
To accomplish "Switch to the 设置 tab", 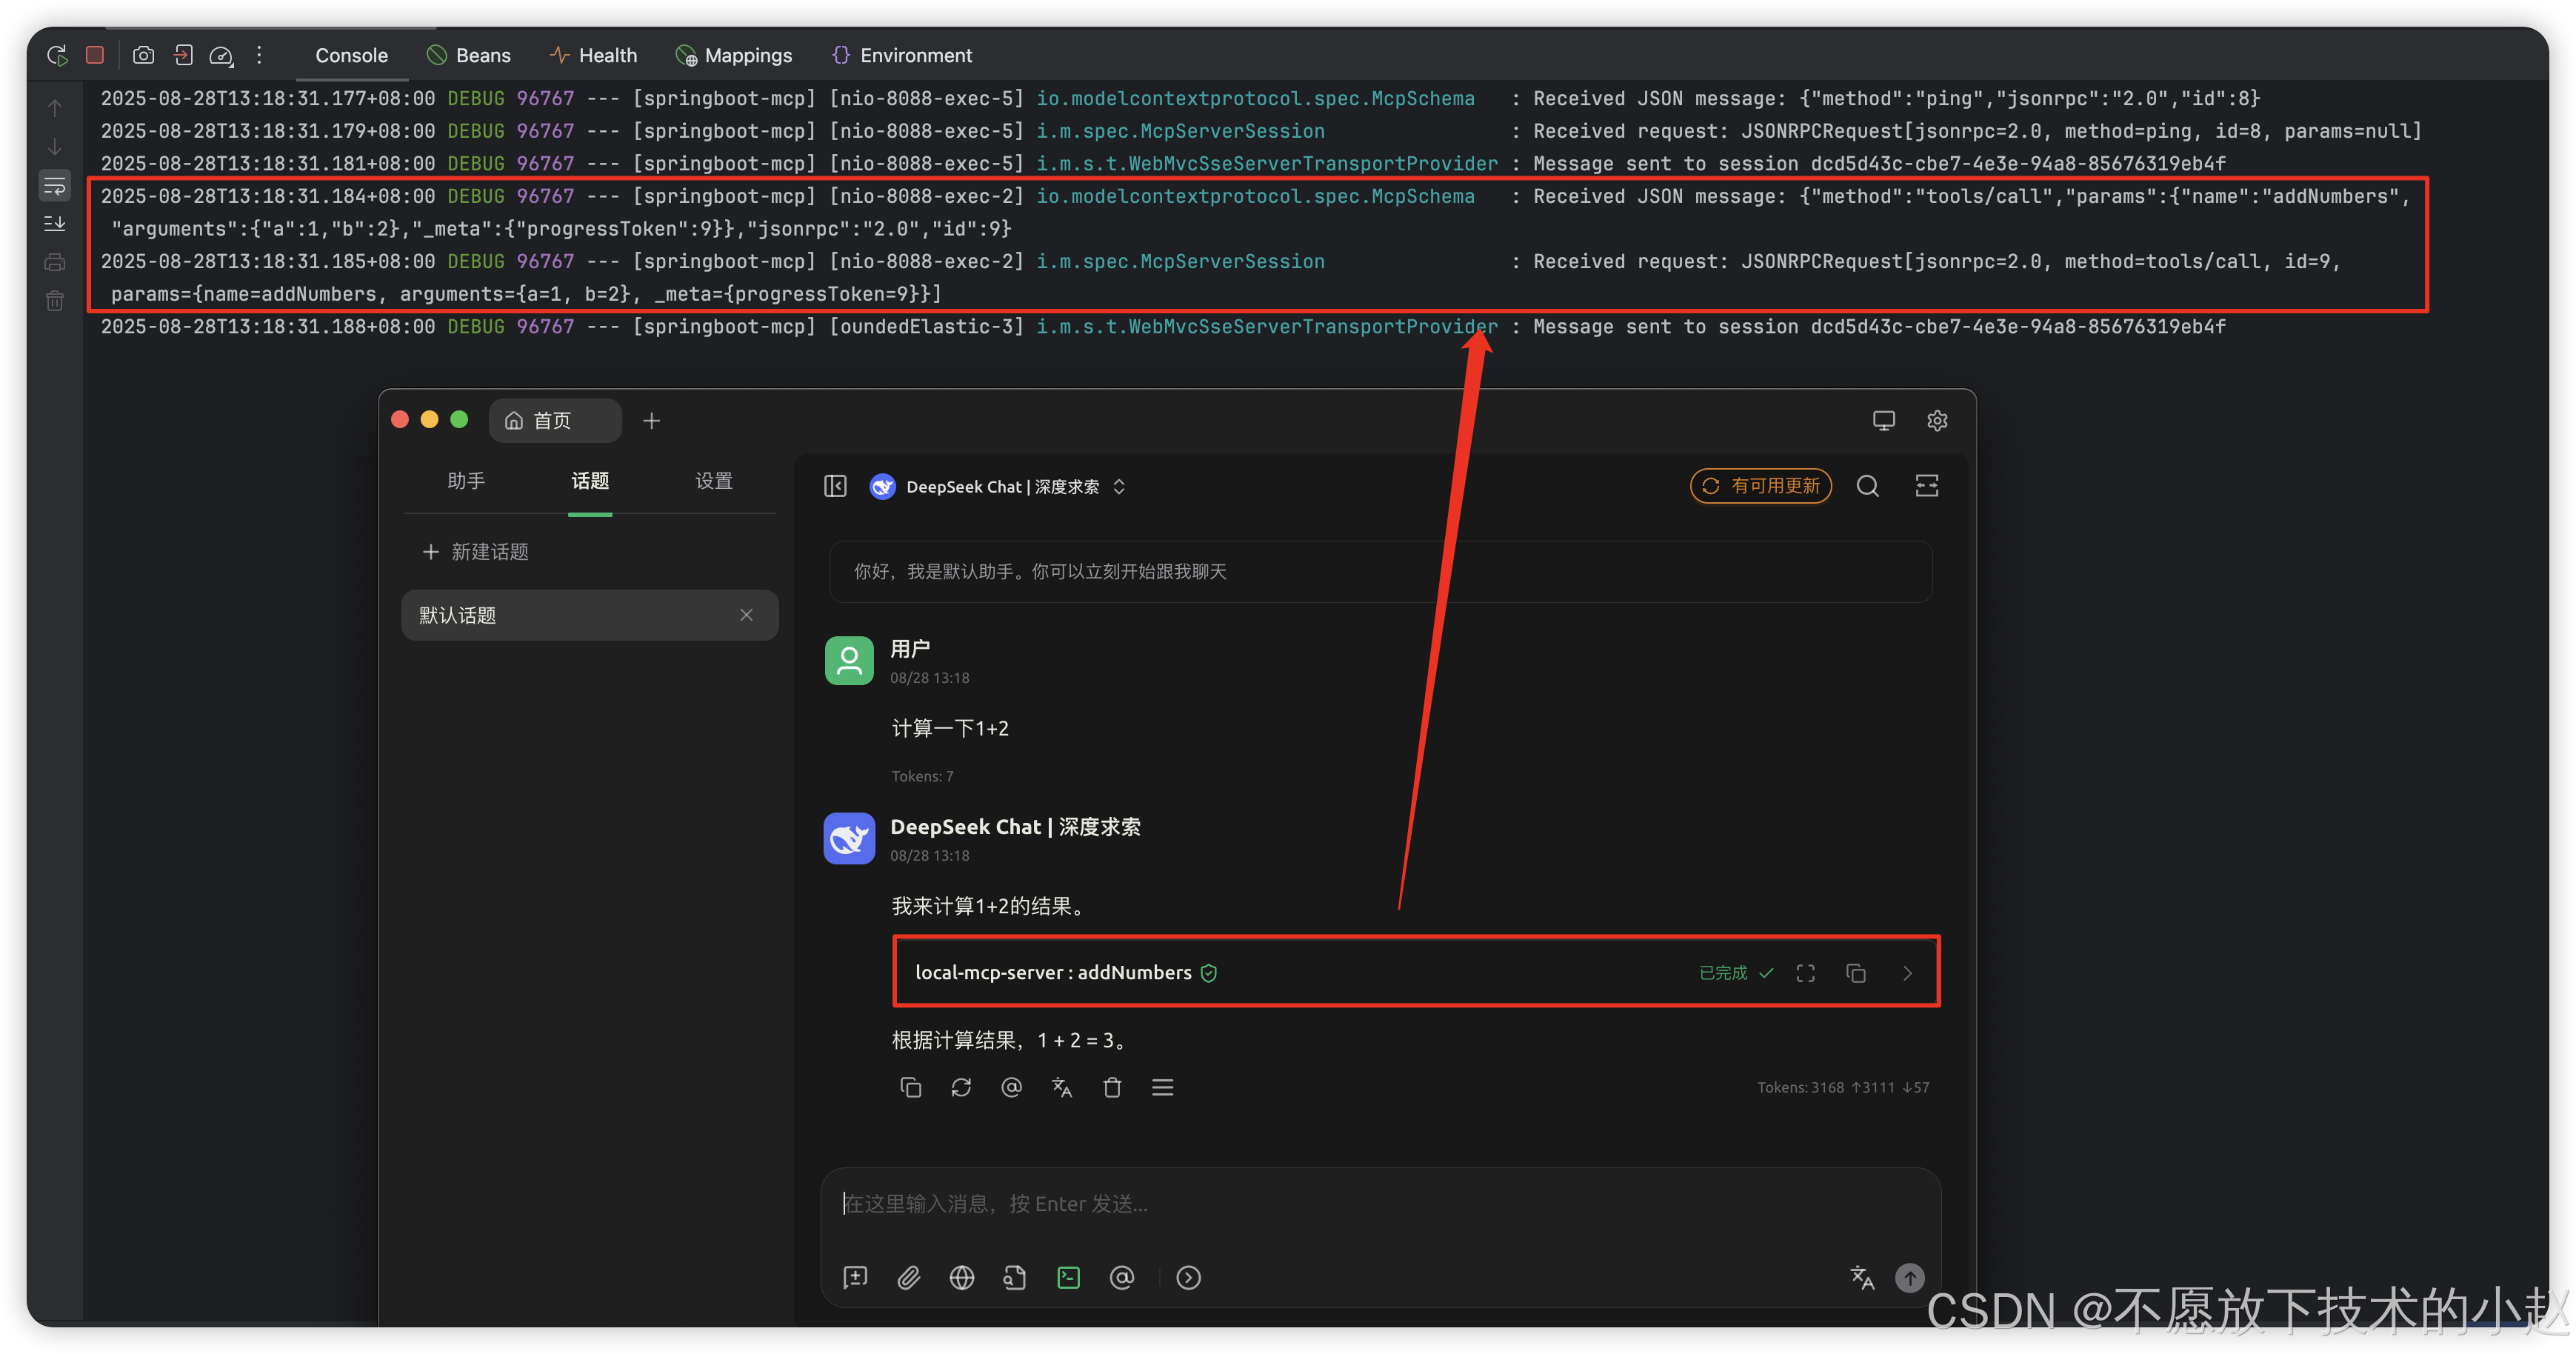I will coord(714,481).
